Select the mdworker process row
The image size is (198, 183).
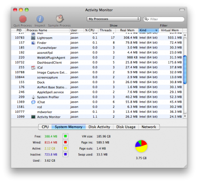pos(97,112)
